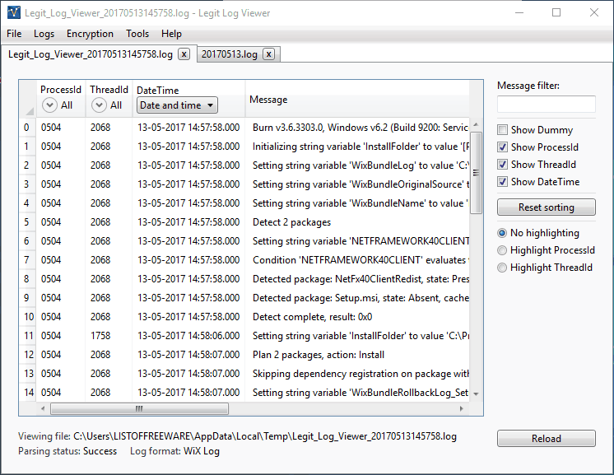Expand the Date and time format combo box
This screenshot has height=475, width=614.
[177, 105]
